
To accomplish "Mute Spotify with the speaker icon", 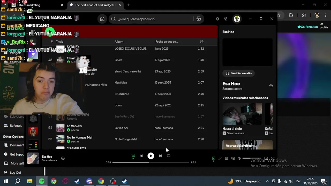I will pos(239,158).
